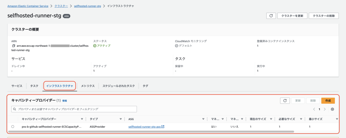Refresh the capacity providers list
346x138 pixels.
285,101
